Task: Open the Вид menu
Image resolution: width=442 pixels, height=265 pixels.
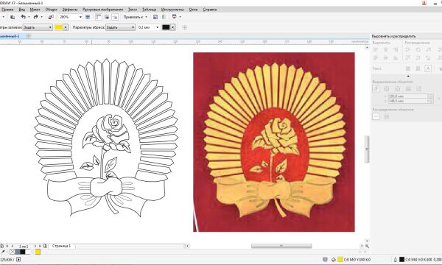Action: click(21, 10)
